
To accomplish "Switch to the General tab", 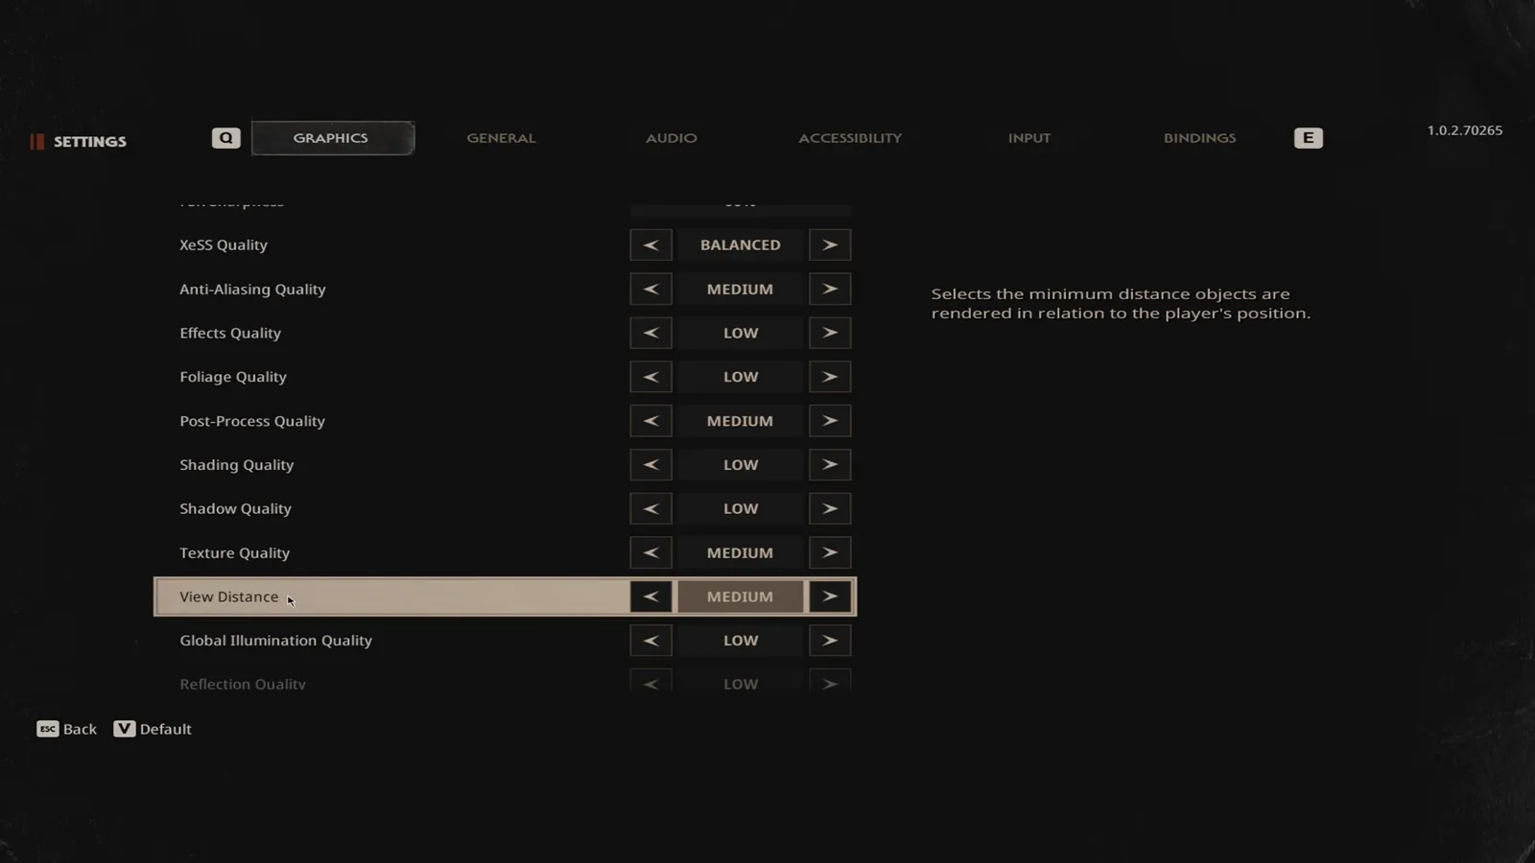I will [x=501, y=138].
